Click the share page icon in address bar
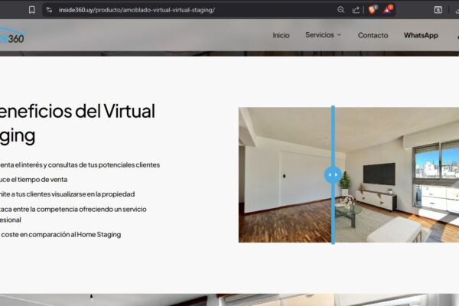This screenshot has width=459, height=306. [x=356, y=10]
